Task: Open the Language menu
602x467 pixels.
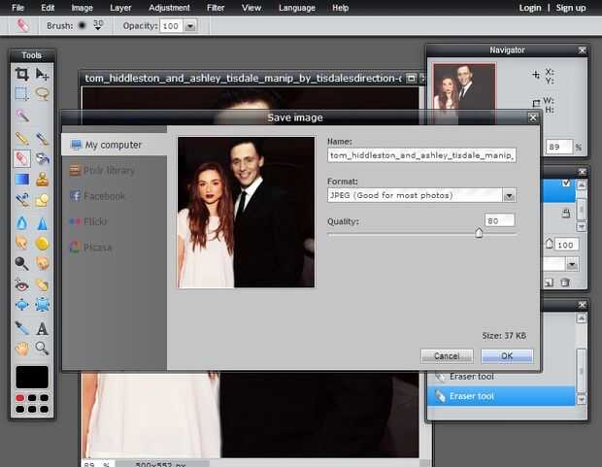Action: tap(297, 8)
